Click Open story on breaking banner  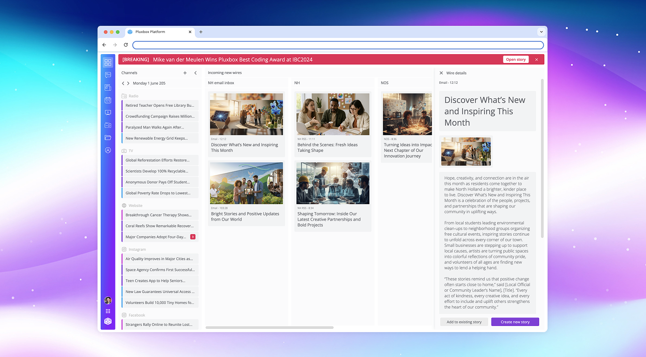tap(515, 60)
